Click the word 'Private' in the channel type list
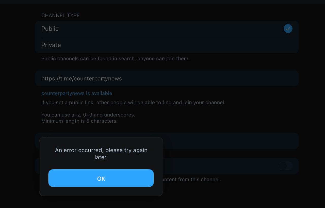Screen dimensions: 325x208 coord(51,45)
